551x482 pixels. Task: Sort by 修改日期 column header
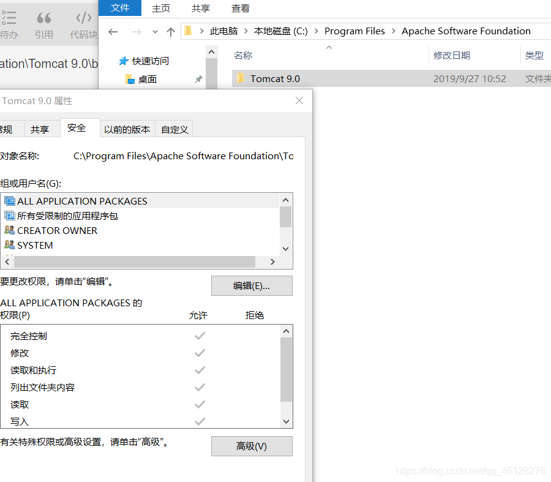(452, 56)
